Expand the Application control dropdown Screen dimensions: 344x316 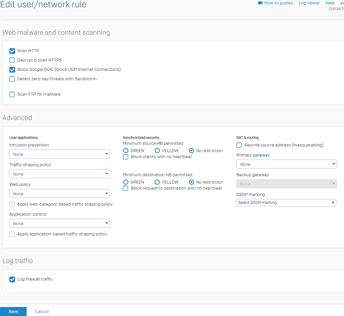click(59, 223)
